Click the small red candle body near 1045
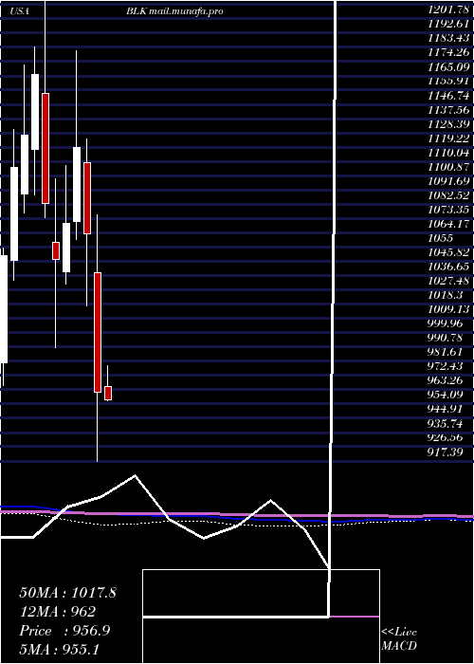474x664 pixels. (x=56, y=250)
